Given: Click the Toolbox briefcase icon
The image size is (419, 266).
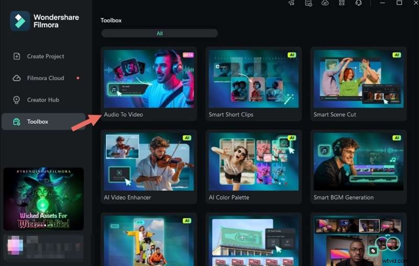Looking at the screenshot, I should (17, 122).
